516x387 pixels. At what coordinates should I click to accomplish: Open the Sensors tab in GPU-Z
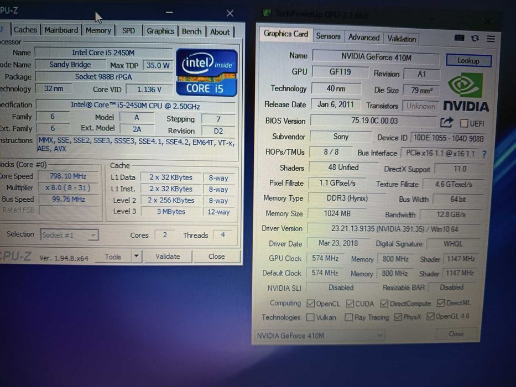(x=328, y=36)
